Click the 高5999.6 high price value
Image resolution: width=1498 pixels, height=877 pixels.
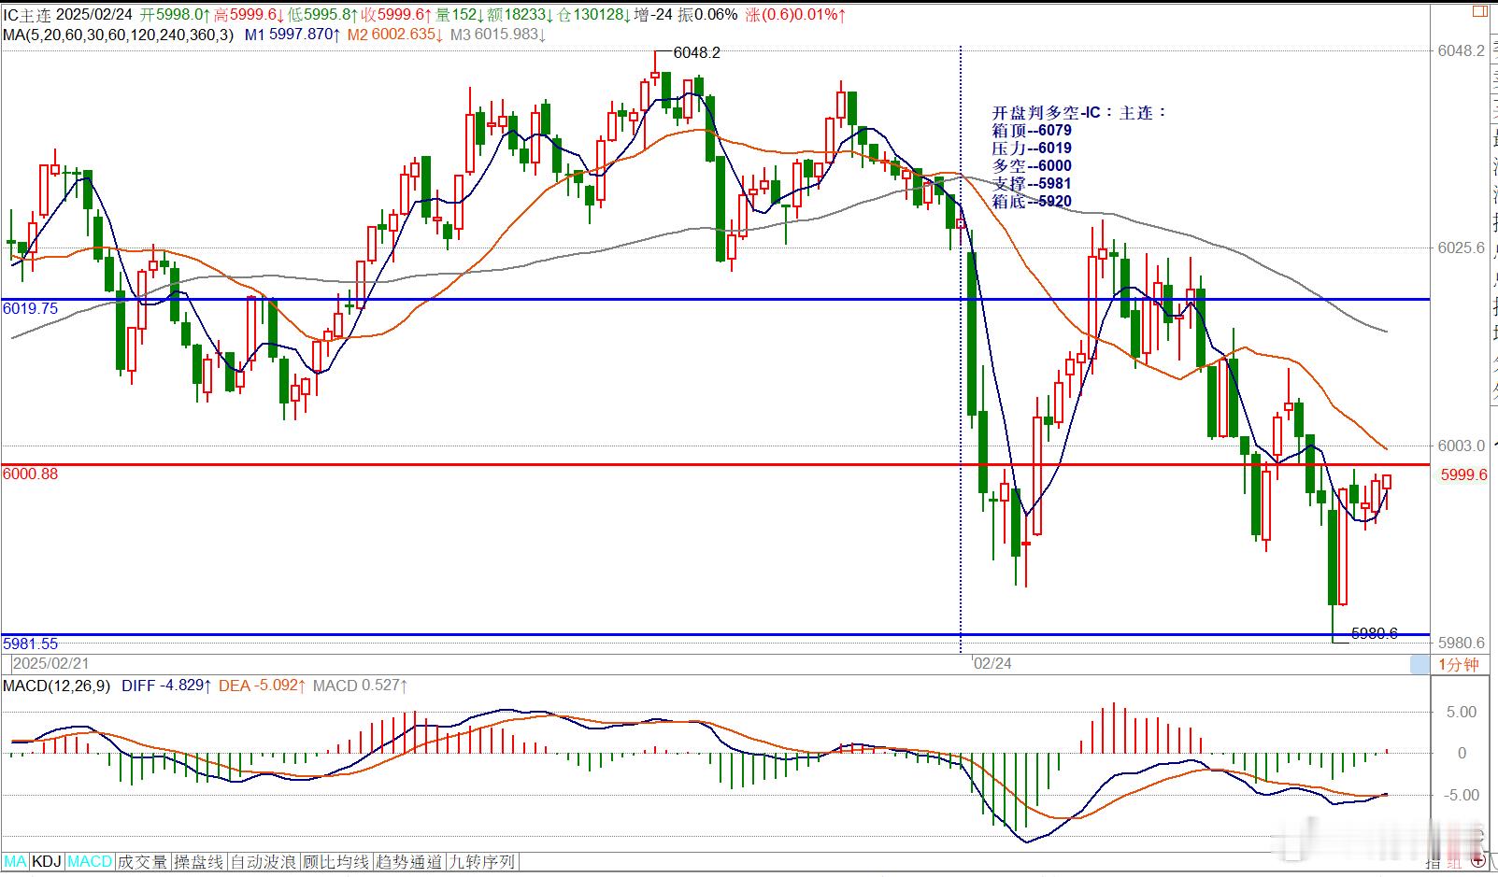(250, 15)
